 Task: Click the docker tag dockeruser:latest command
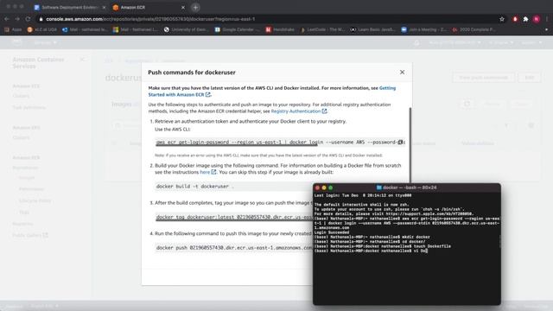click(234, 217)
